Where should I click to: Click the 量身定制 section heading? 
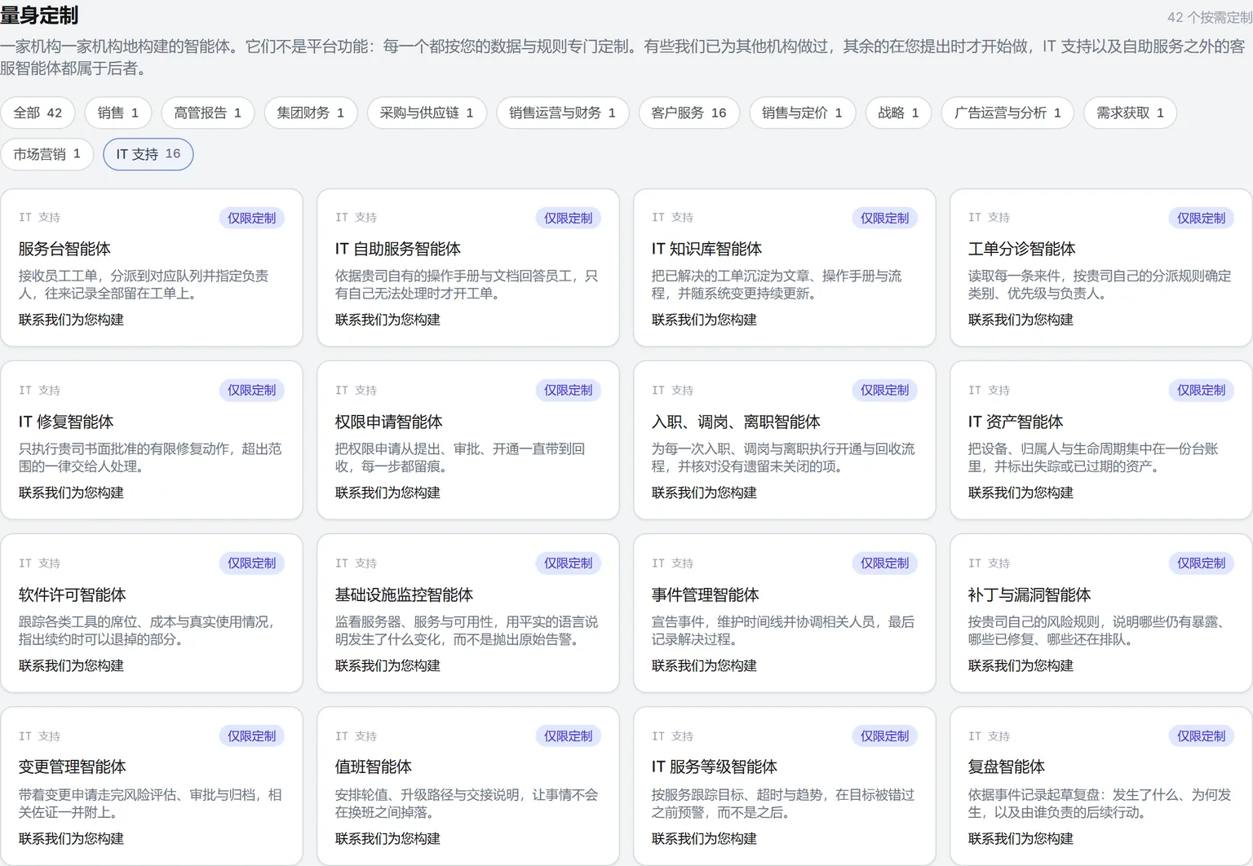[x=39, y=15]
